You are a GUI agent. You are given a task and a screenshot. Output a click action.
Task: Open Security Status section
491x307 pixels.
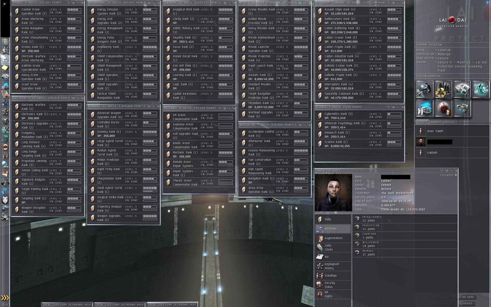pyautogui.click(x=333, y=285)
